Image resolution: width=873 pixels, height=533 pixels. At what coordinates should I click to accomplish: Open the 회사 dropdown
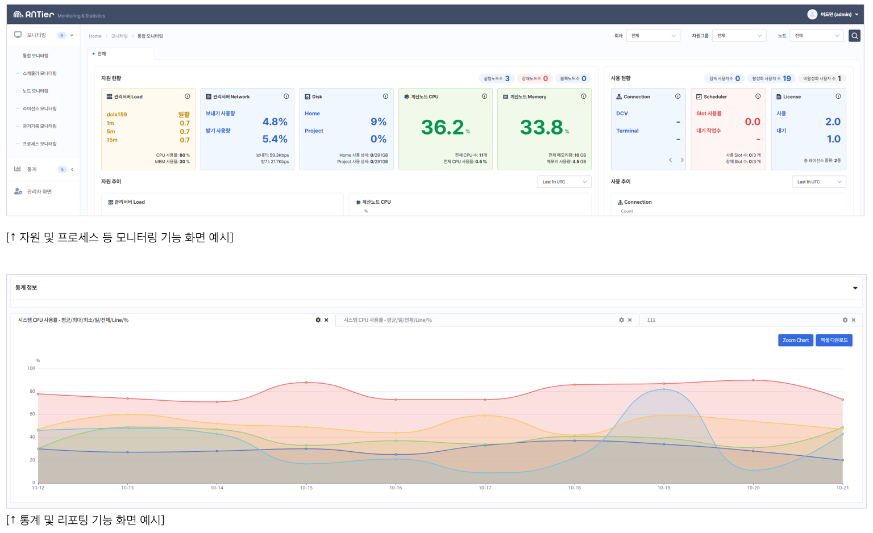653,36
